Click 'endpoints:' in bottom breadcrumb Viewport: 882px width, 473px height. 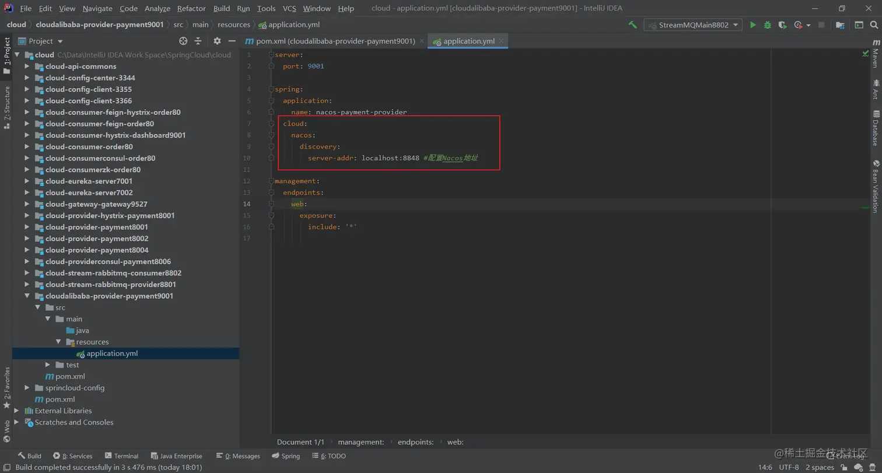click(415, 442)
